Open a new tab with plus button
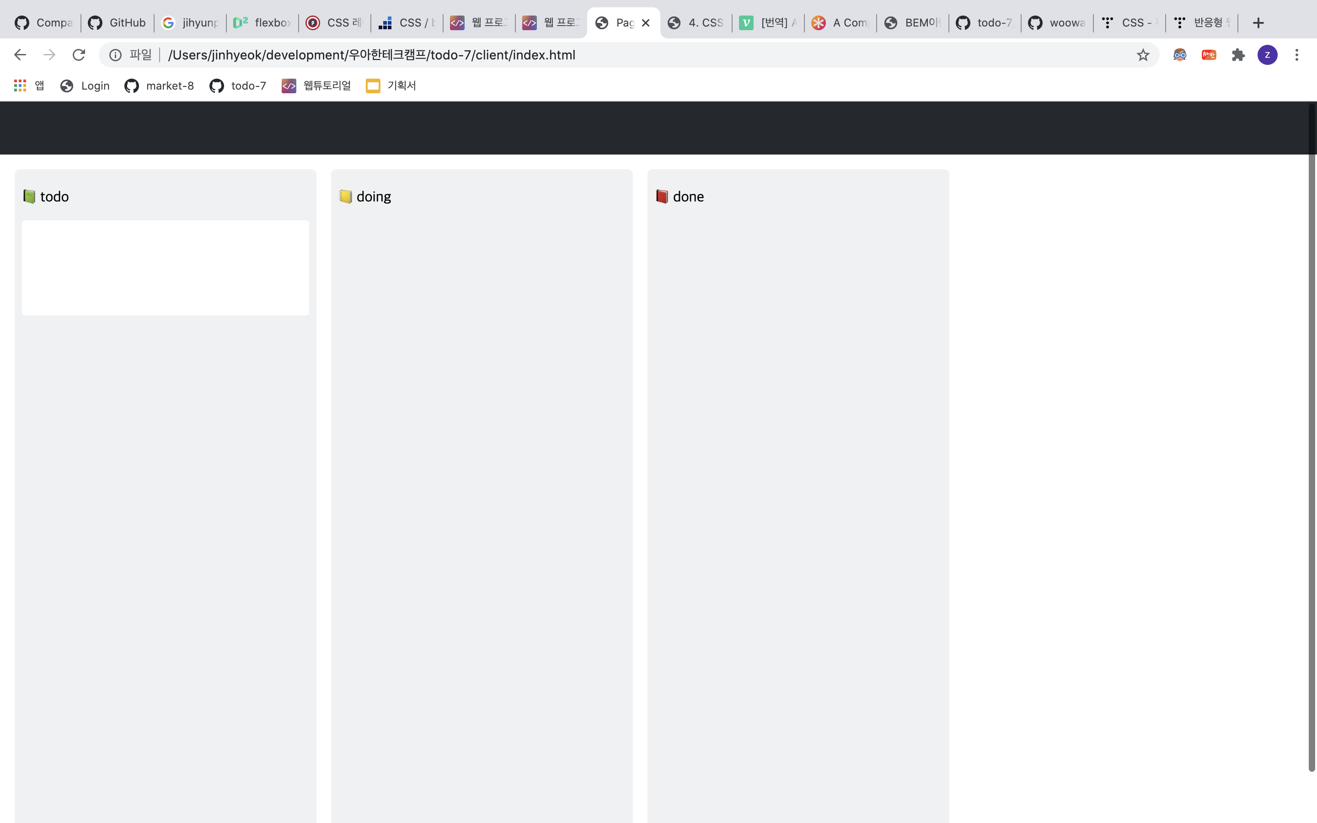Viewport: 1317px width, 823px height. (x=1258, y=23)
